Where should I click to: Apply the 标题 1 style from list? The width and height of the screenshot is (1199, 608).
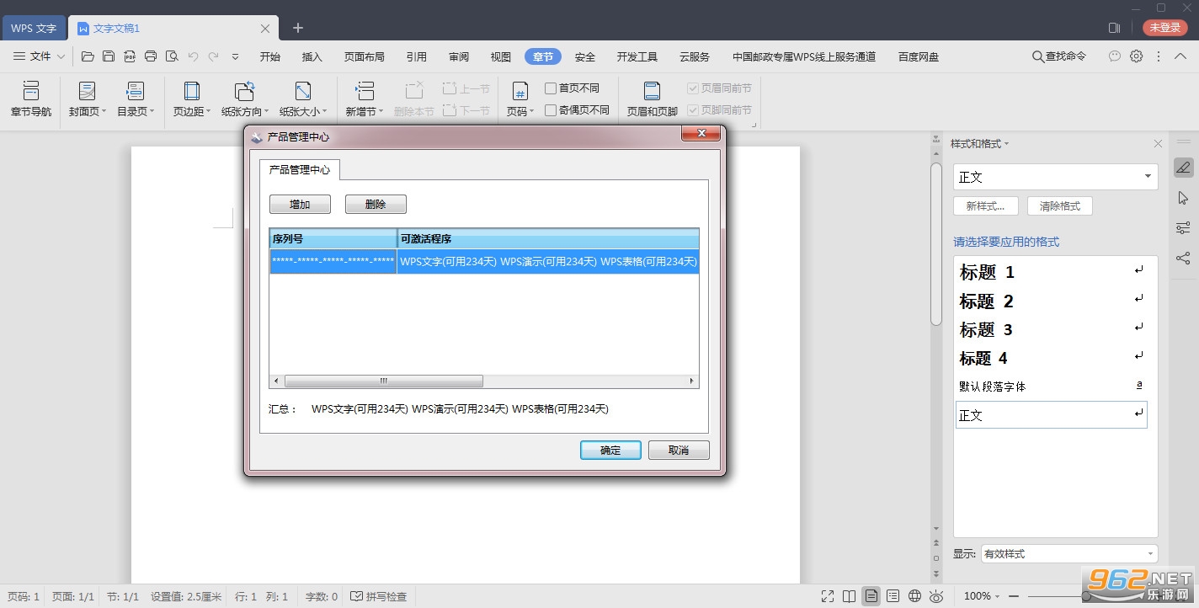coord(1051,272)
